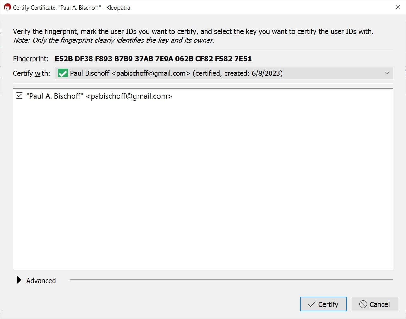Viewport: 406px width, 319px height.
Task: Click the "Certify with:" label
Action: pos(32,74)
